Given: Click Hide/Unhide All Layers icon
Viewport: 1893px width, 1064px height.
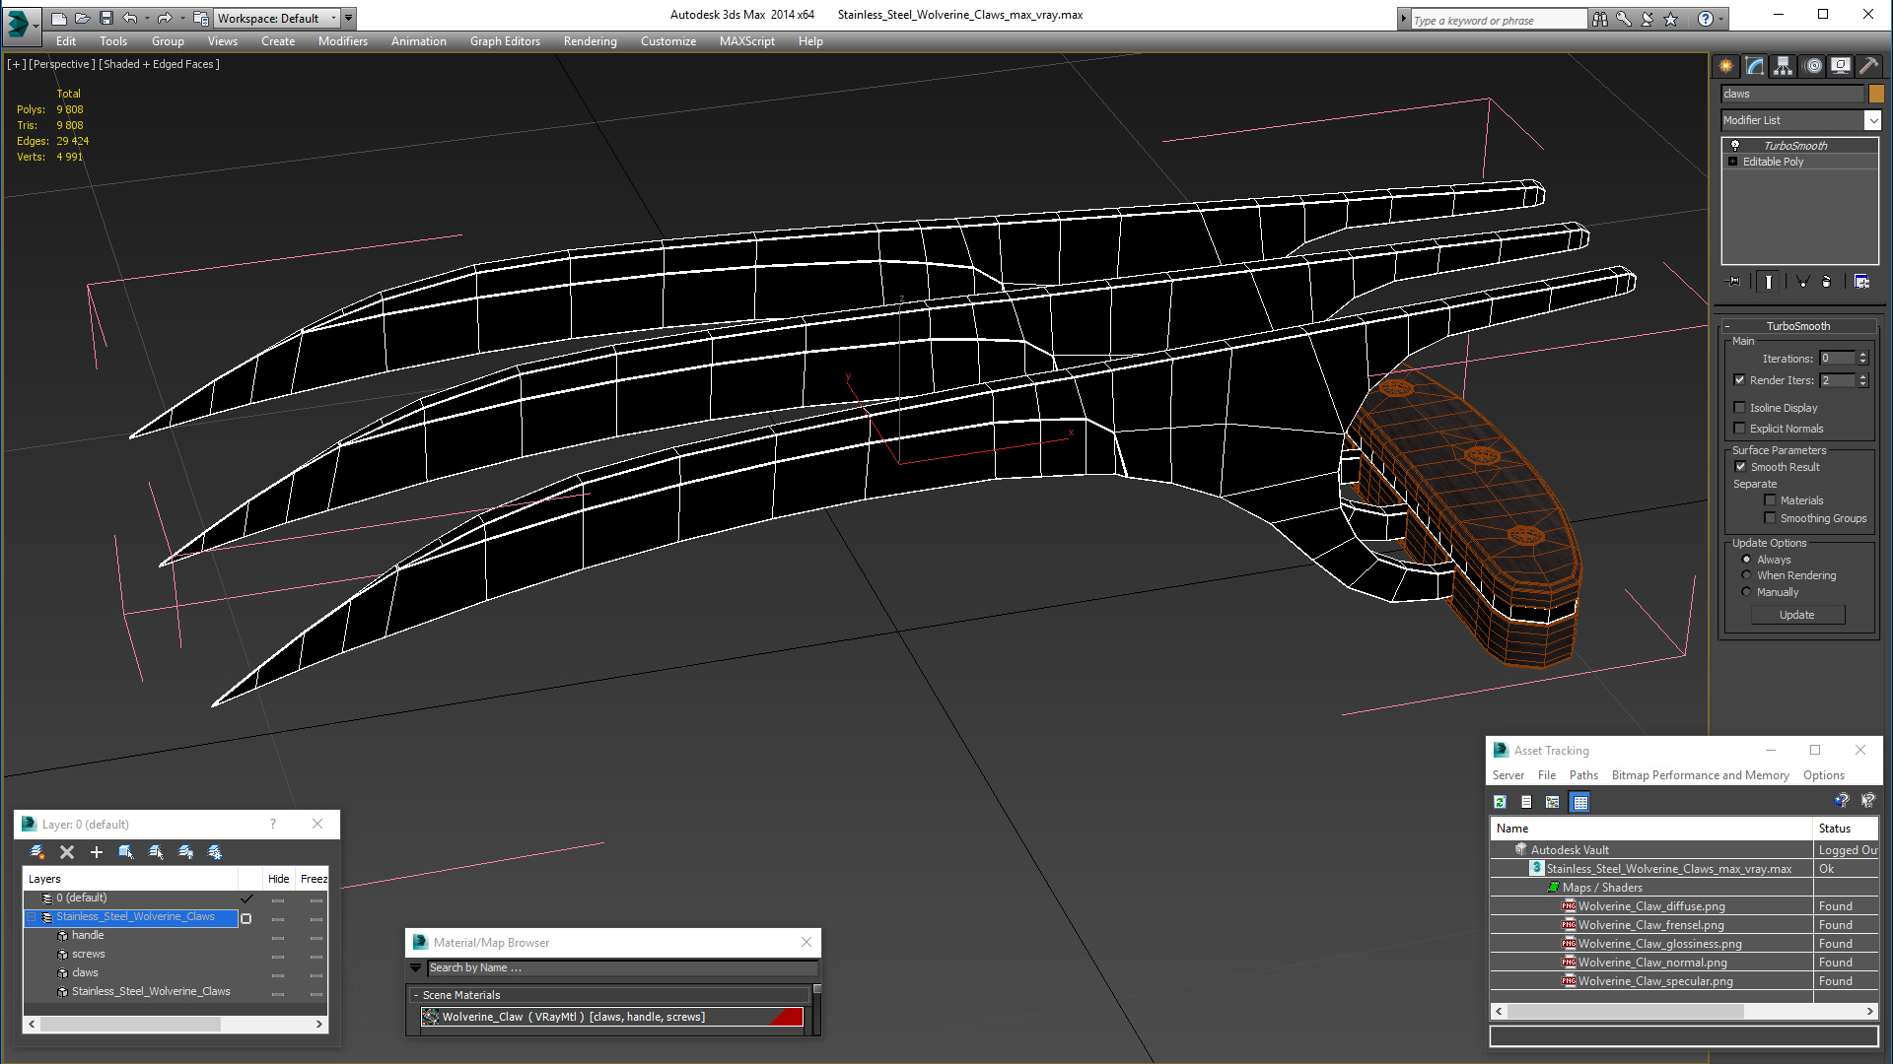Looking at the screenshot, I should tap(185, 852).
